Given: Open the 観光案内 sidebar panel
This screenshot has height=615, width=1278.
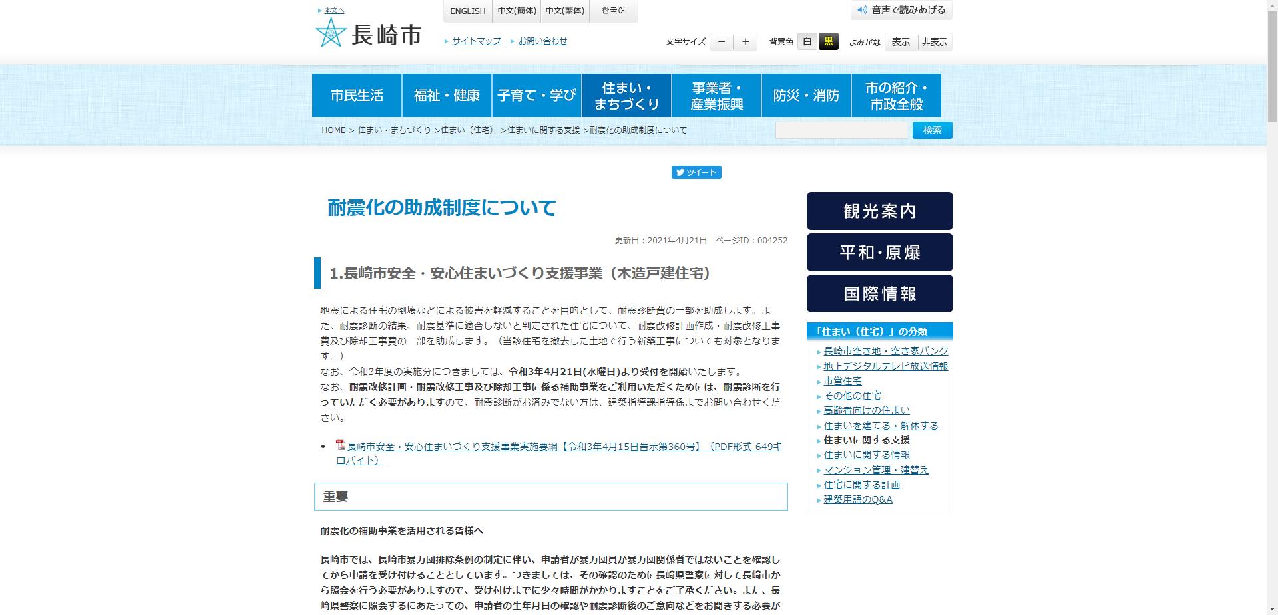Looking at the screenshot, I should pos(879,211).
